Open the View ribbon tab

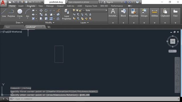pyautogui.click(x=41, y=6)
